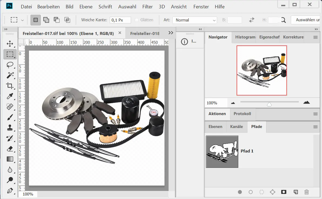Pick the Magic Wand tool

click(10, 75)
